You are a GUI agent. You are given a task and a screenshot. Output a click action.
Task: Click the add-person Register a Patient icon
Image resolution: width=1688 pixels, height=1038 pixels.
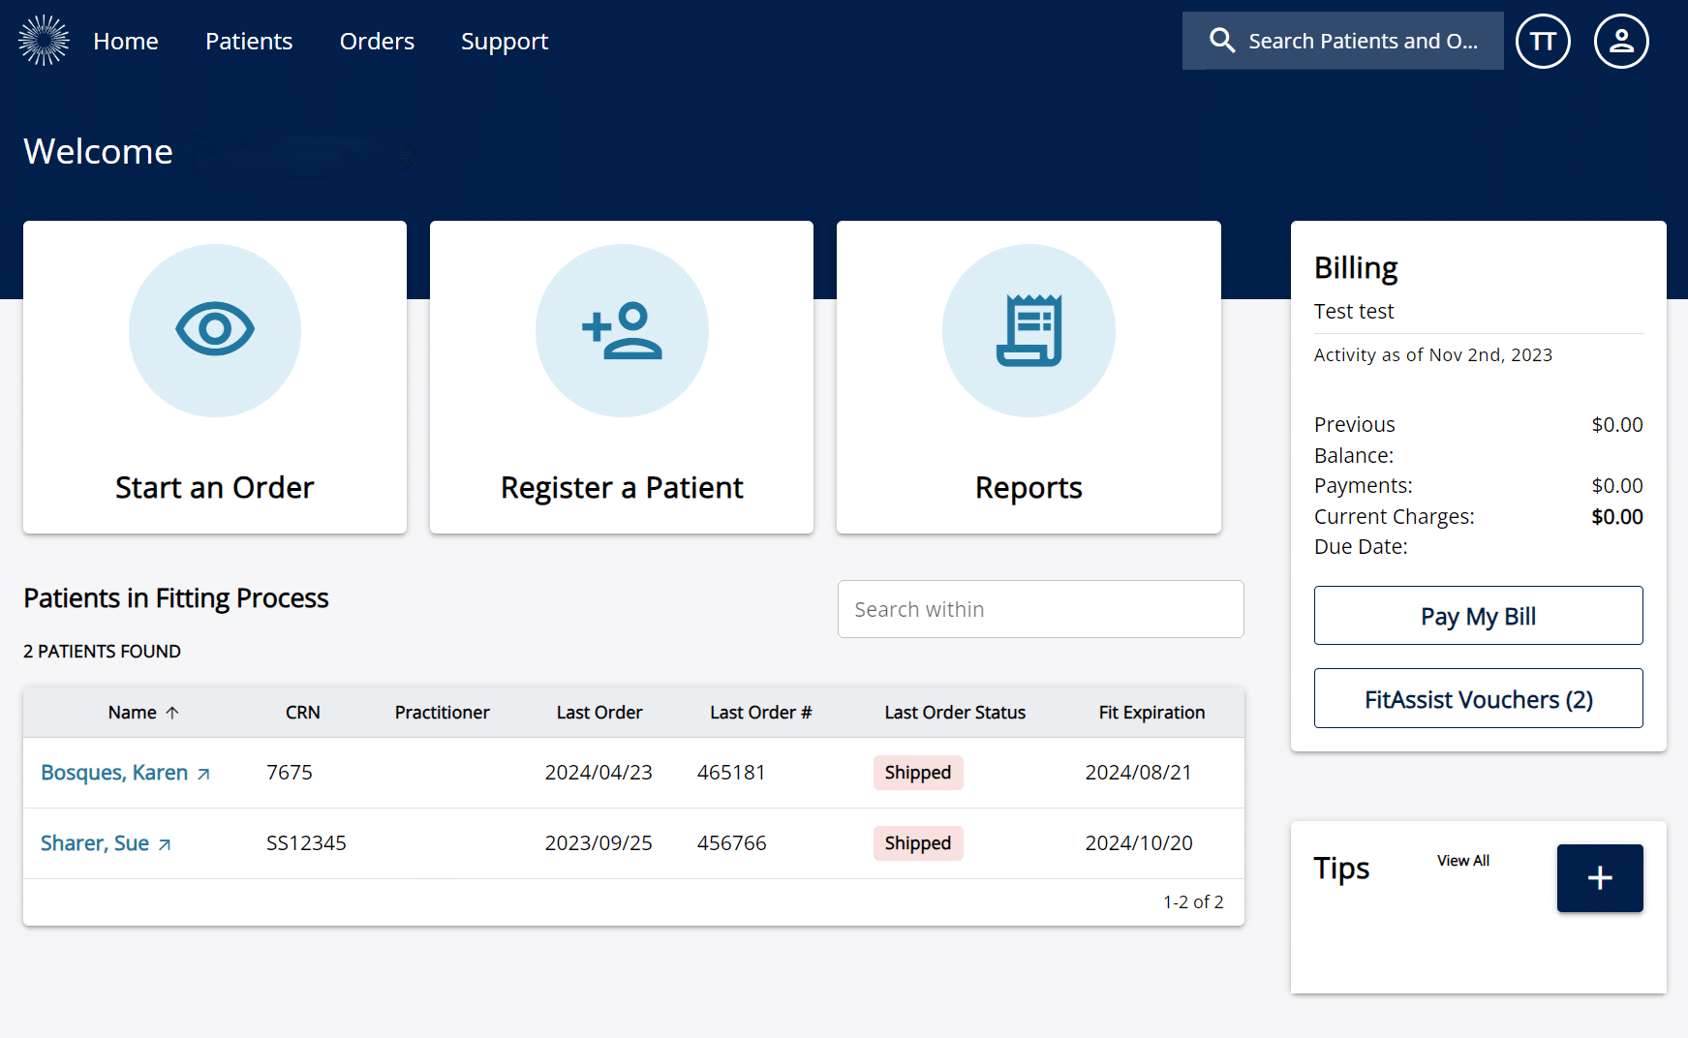click(x=622, y=330)
